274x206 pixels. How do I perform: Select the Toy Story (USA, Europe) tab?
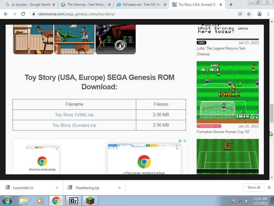pos(197,5)
